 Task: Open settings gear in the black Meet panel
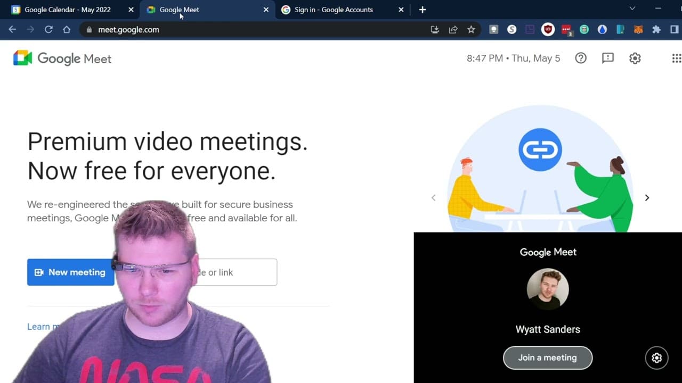pyautogui.click(x=657, y=358)
